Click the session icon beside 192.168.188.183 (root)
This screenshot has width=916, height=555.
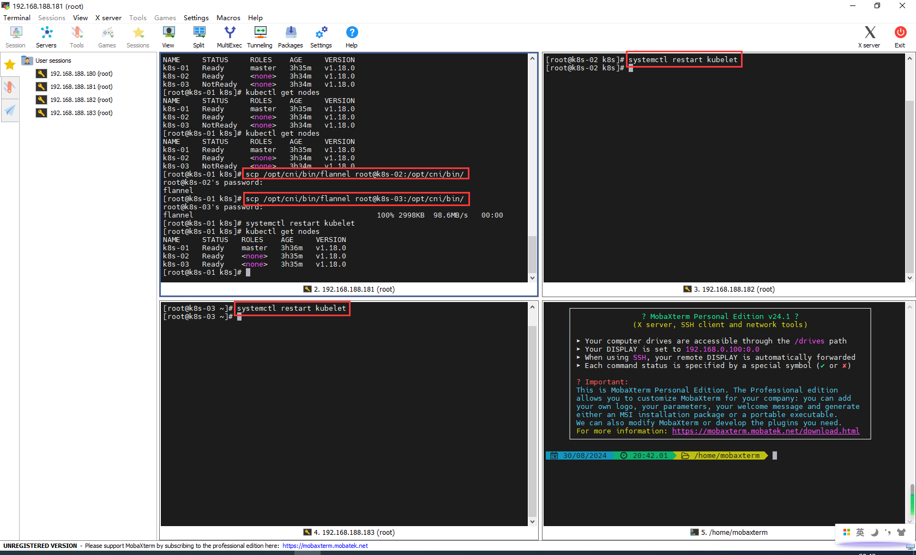pos(41,113)
